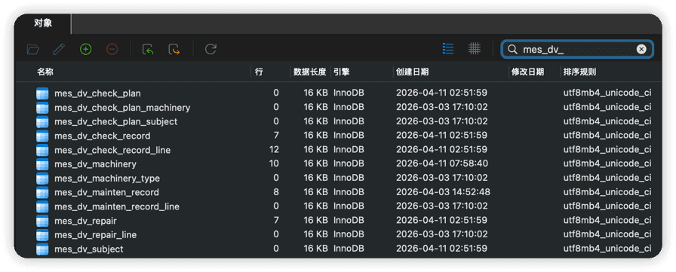The height and width of the screenshot is (272, 676).
Task: Refresh the object list
Action: [x=210, y=49]
